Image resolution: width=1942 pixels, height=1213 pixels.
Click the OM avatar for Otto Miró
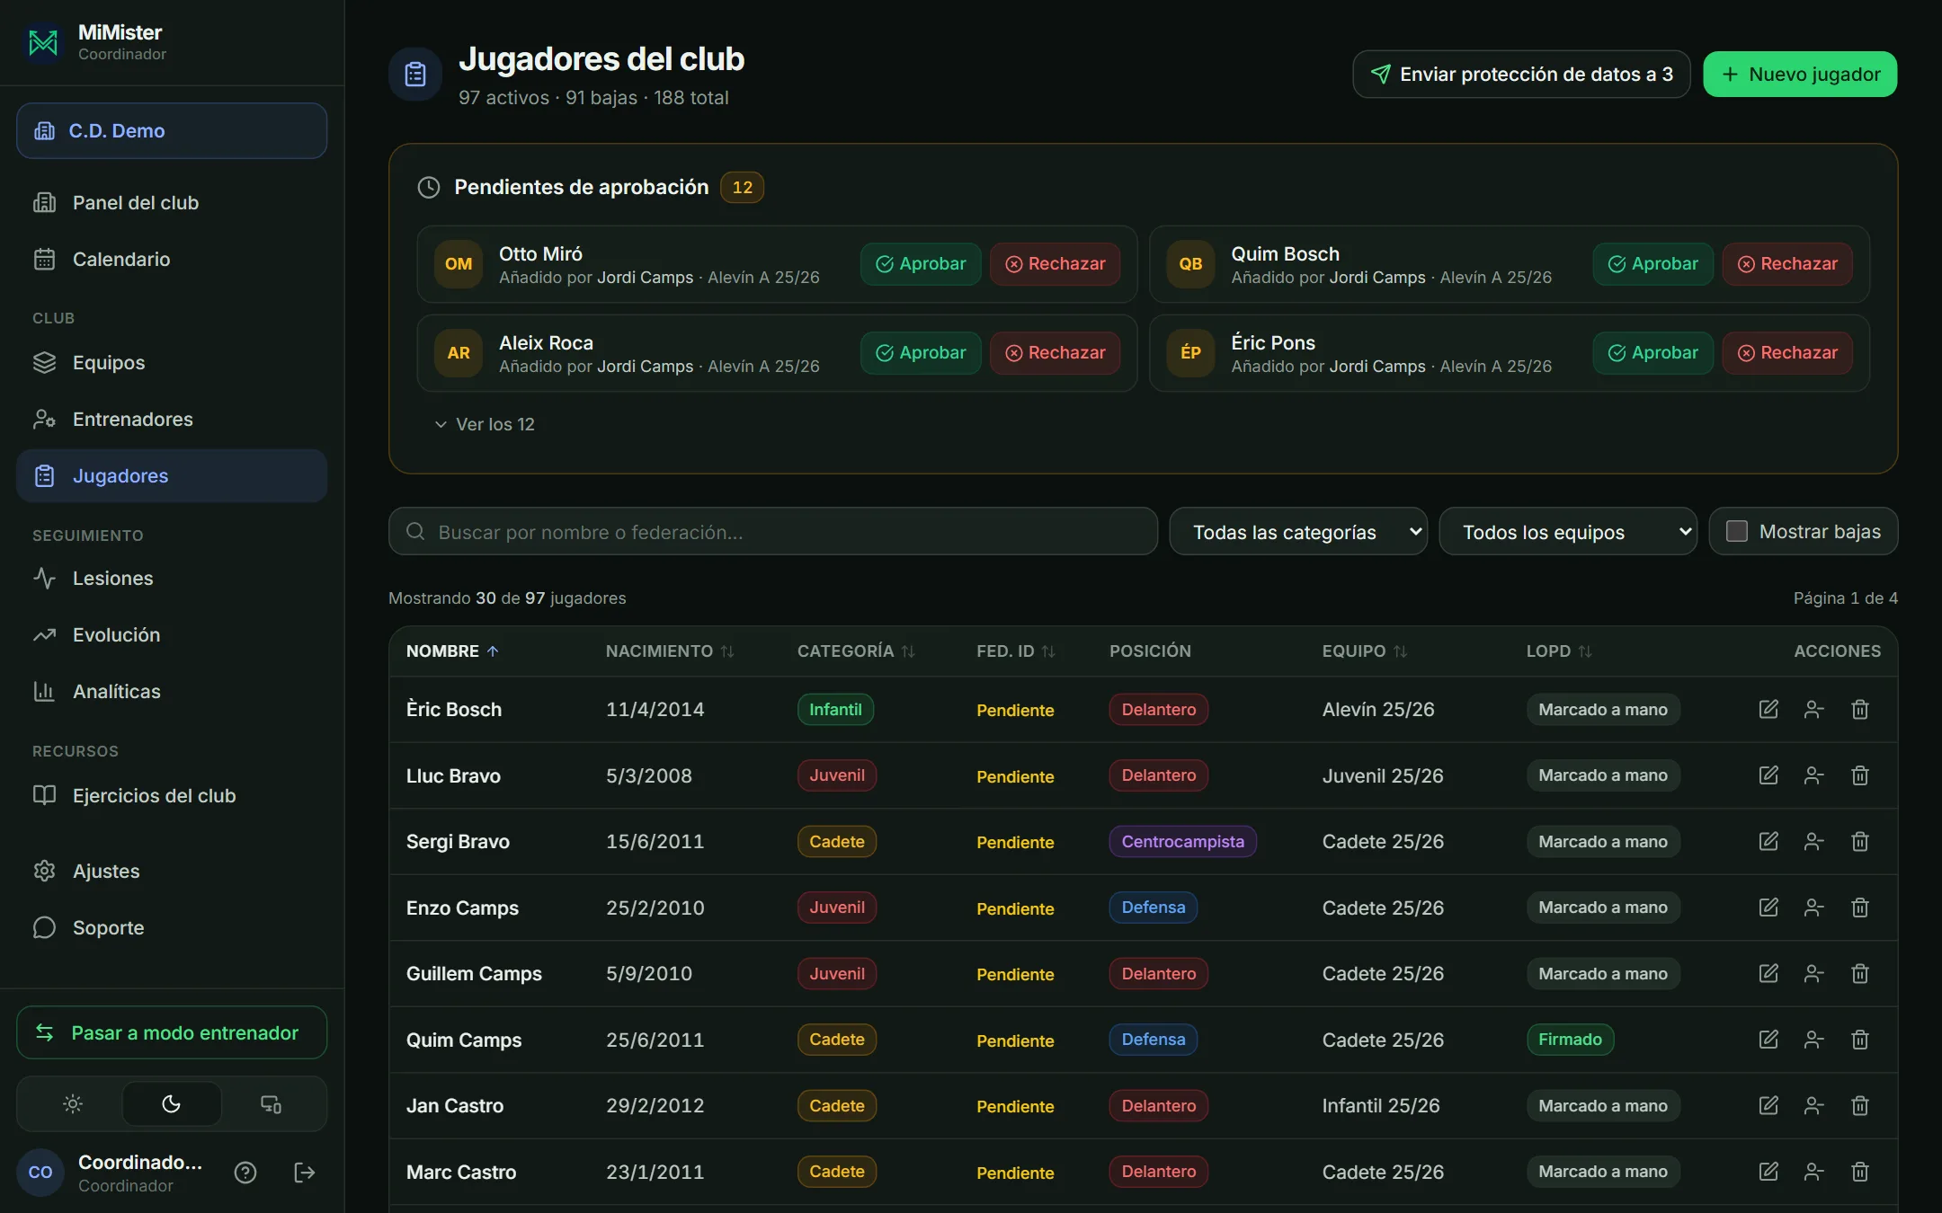459,264
